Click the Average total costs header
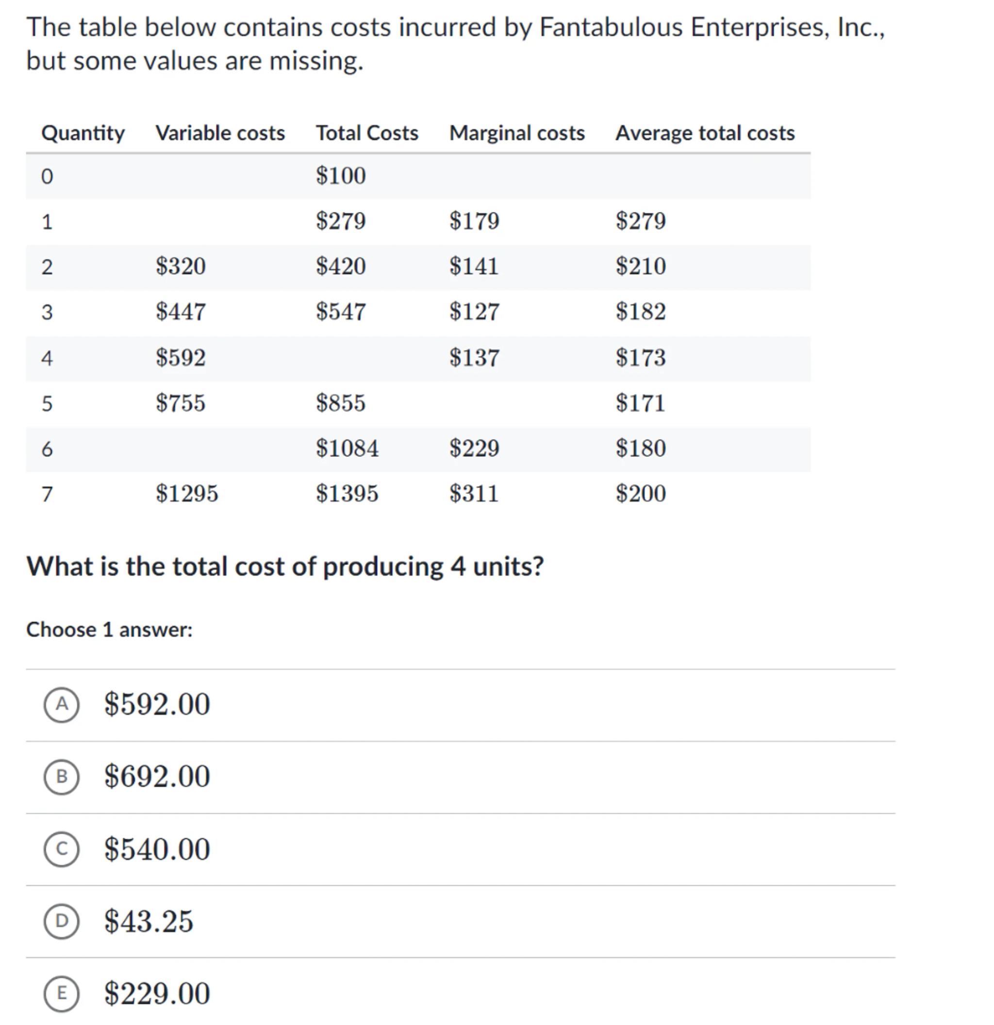Screen dimensions: 994x1025 (705, 133)
